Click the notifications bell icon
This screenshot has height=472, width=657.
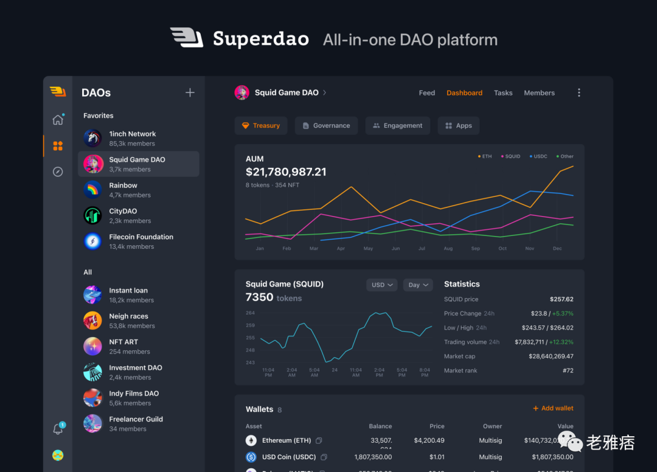coord(58,429)
